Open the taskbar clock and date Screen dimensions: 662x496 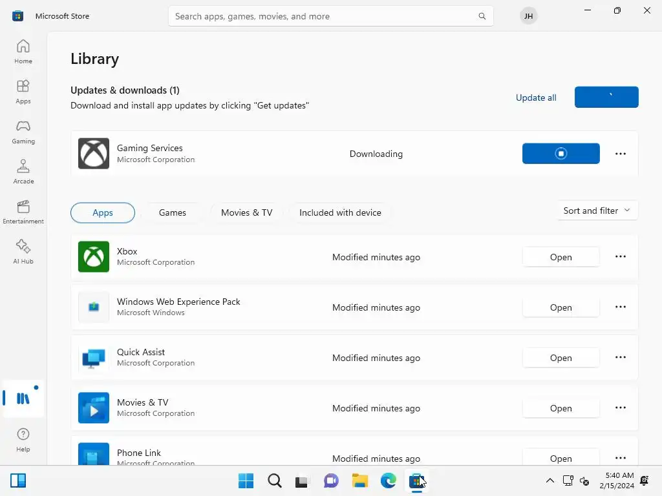coord(617,480)
